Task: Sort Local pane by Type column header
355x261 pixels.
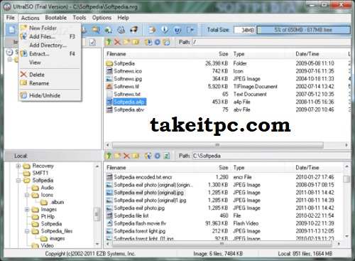Action: coord(239,168)
